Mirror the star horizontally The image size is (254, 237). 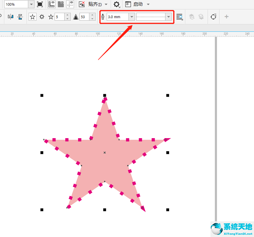click(x=10, y=17)
